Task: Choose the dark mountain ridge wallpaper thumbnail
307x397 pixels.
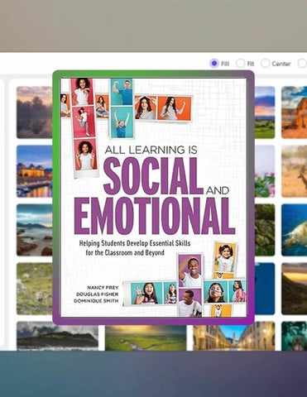Action: (x=57, y=336)
